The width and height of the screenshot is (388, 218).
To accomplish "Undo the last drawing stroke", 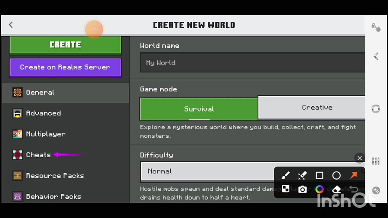I will (354, 189).
